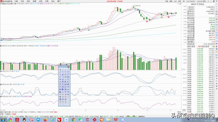Viewport: 218px width, 122px height.
Task: Expand the 扩展 panel at bottom-left
Action: [x=2, y=114]
